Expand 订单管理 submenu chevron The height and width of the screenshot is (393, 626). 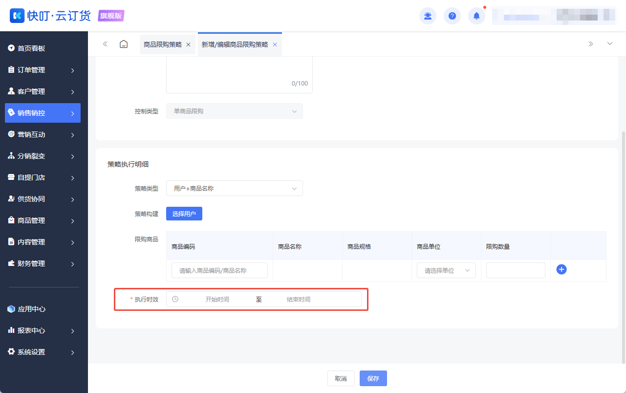pos(72,70)
